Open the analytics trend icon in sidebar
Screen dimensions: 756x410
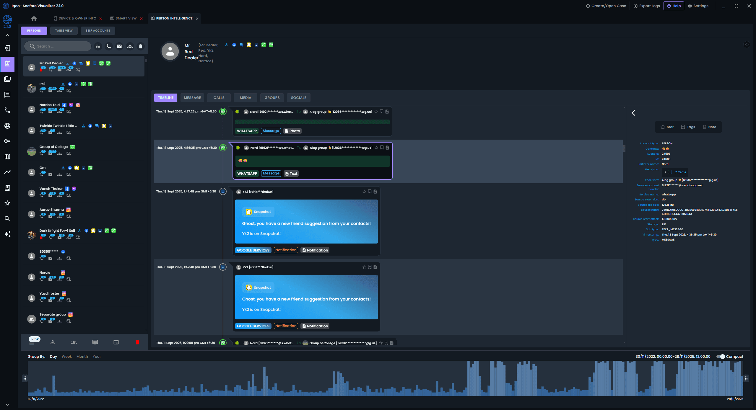[7, 172]
